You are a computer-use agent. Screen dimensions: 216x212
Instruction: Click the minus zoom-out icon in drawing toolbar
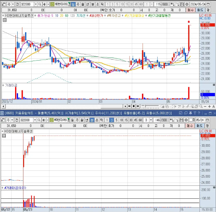pos(205,106)
